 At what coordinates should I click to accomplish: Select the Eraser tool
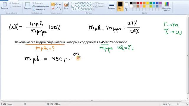[53, 9]
